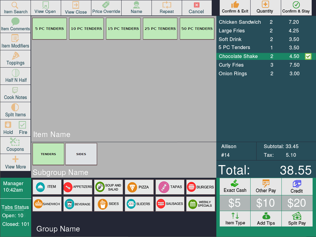Screen dimensions: 316x237
Task: Select Large Fries order line
Action: pos(266,31)
